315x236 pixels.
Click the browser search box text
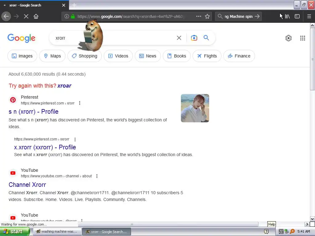238,17
